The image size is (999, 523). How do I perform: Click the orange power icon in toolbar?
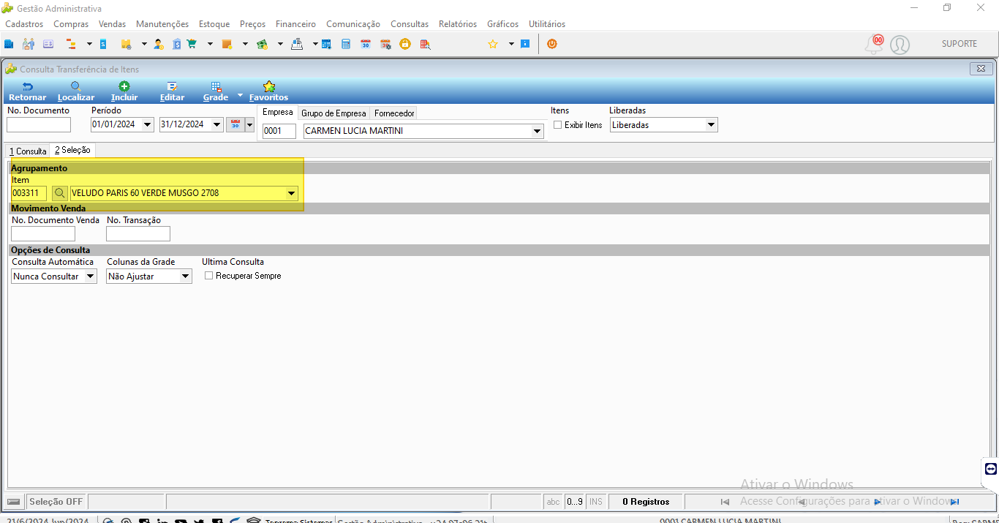pyautogui.click(x=551, y=44)
